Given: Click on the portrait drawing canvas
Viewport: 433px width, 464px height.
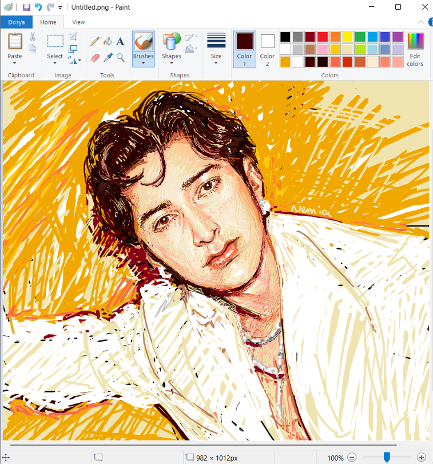Looking at the screenshot, I should click(x=216, y=260).
